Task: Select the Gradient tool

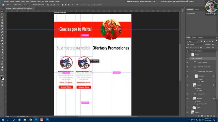Action: pos(2,46)
